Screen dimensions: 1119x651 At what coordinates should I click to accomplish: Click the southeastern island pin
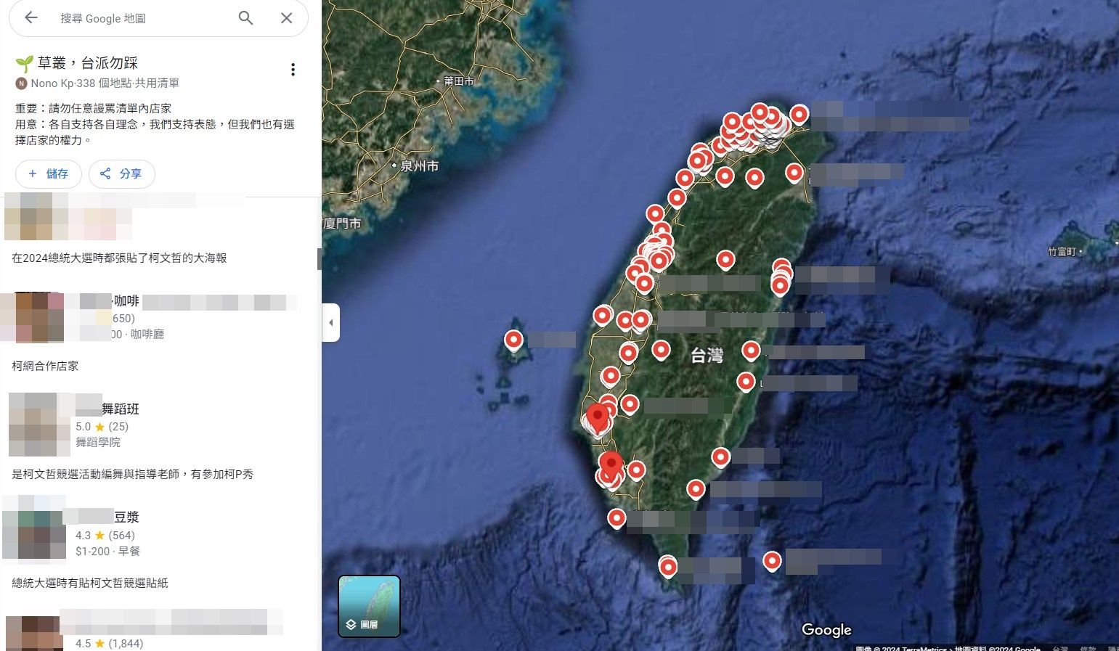pos(772,561)
